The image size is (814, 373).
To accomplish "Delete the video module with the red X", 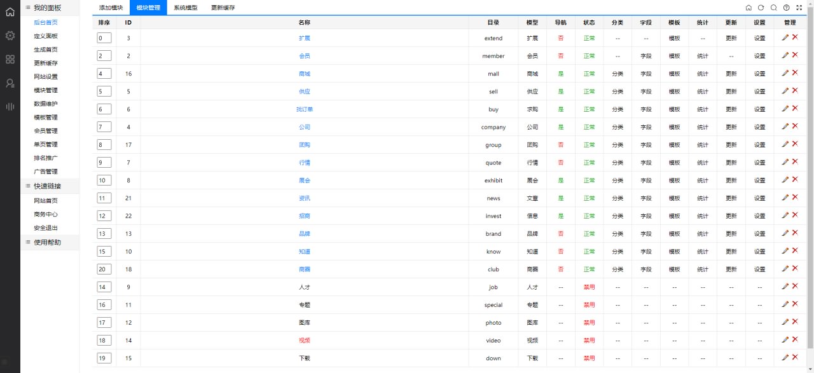I will point(795,340).
